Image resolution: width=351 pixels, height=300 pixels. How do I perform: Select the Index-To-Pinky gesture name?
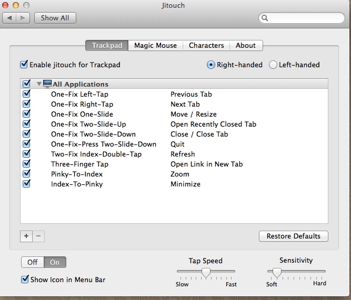pyautogui.click(x=77, y=184)
